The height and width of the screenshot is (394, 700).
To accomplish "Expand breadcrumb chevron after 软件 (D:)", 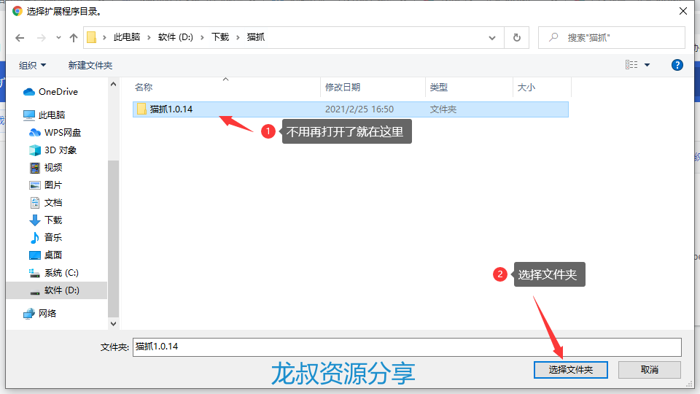I will pos(202,37).
